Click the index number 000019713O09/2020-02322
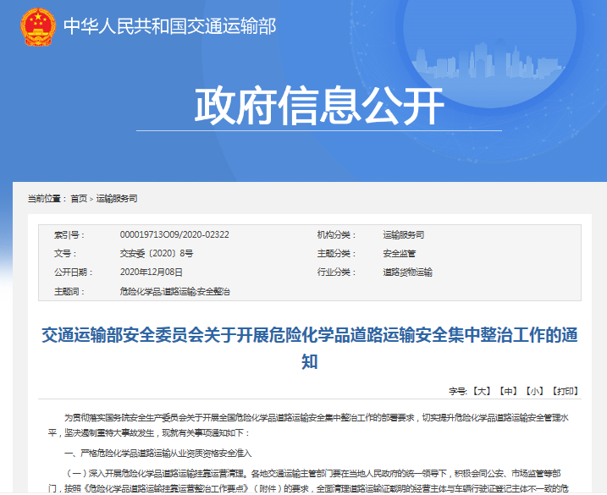The image size is (607, 495). (x=174, y=234)
